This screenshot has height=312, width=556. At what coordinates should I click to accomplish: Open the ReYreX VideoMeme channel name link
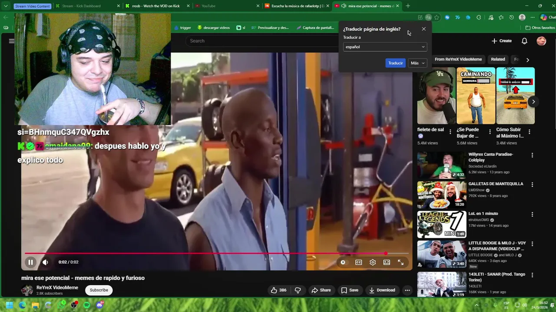click(57, 288)
